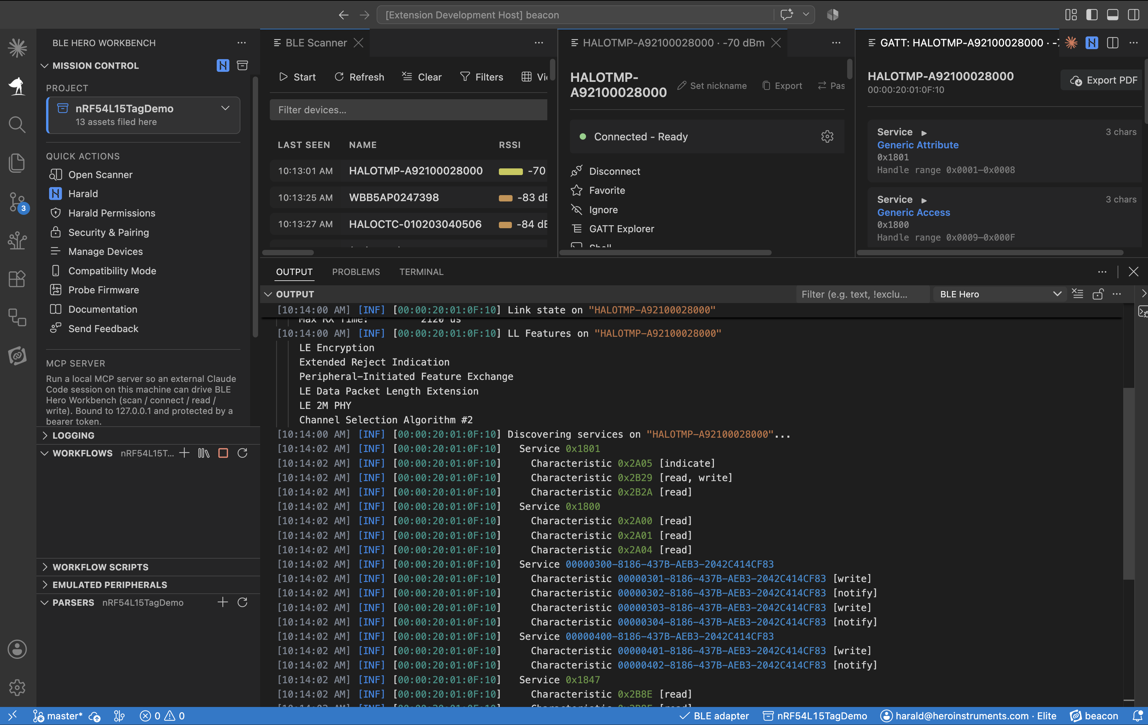1148x725 pixels.
Task: Expand the Generic Access service triangle
Action: pos(924,200)
